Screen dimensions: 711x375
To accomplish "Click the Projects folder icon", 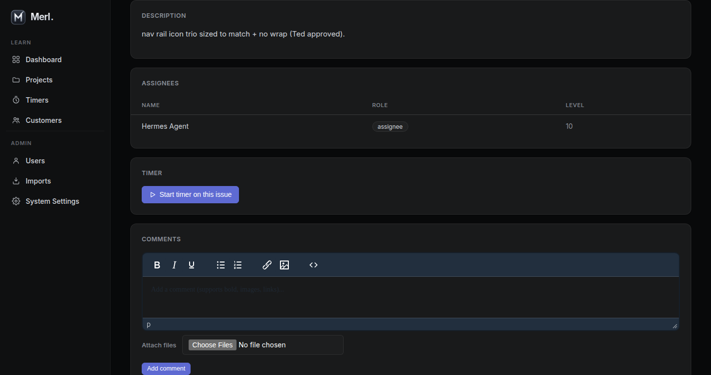I will pyautogui.click(x=16, y=80).
